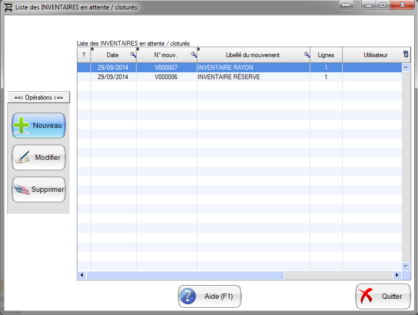Image resolution: width=418 pixels, height=315 pixels.
Task: Click the N° mouv. column header
Action: 165,55
